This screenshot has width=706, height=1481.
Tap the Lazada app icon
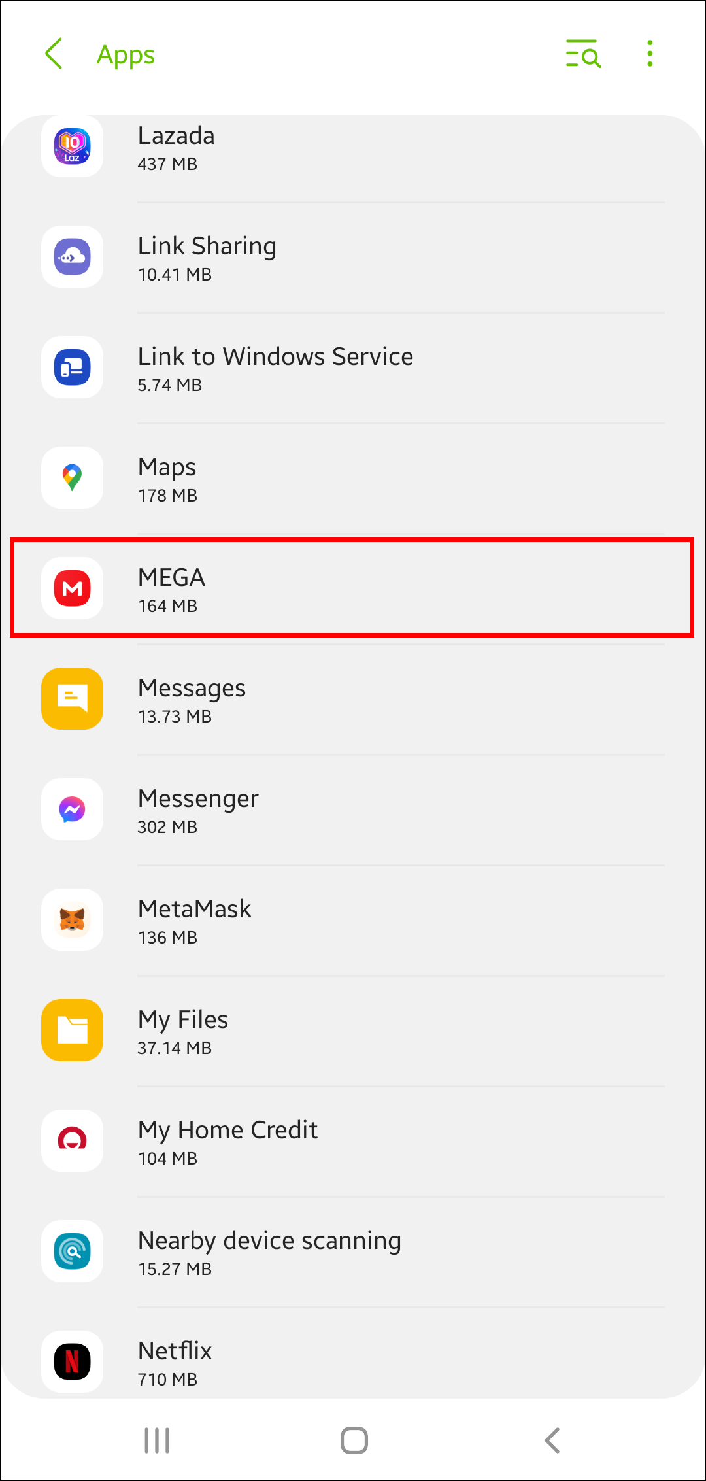(x=73, y=146)
